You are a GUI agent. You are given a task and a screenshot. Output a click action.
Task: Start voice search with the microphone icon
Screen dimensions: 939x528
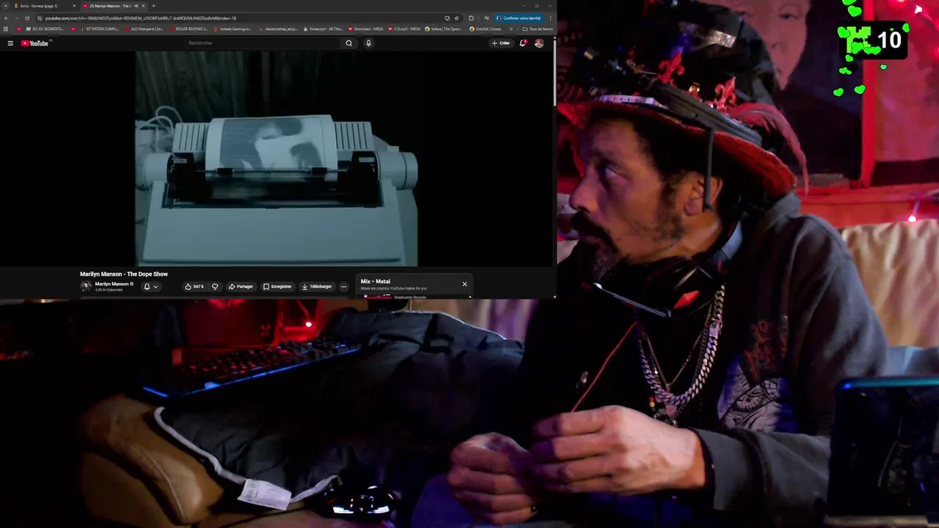368,43
